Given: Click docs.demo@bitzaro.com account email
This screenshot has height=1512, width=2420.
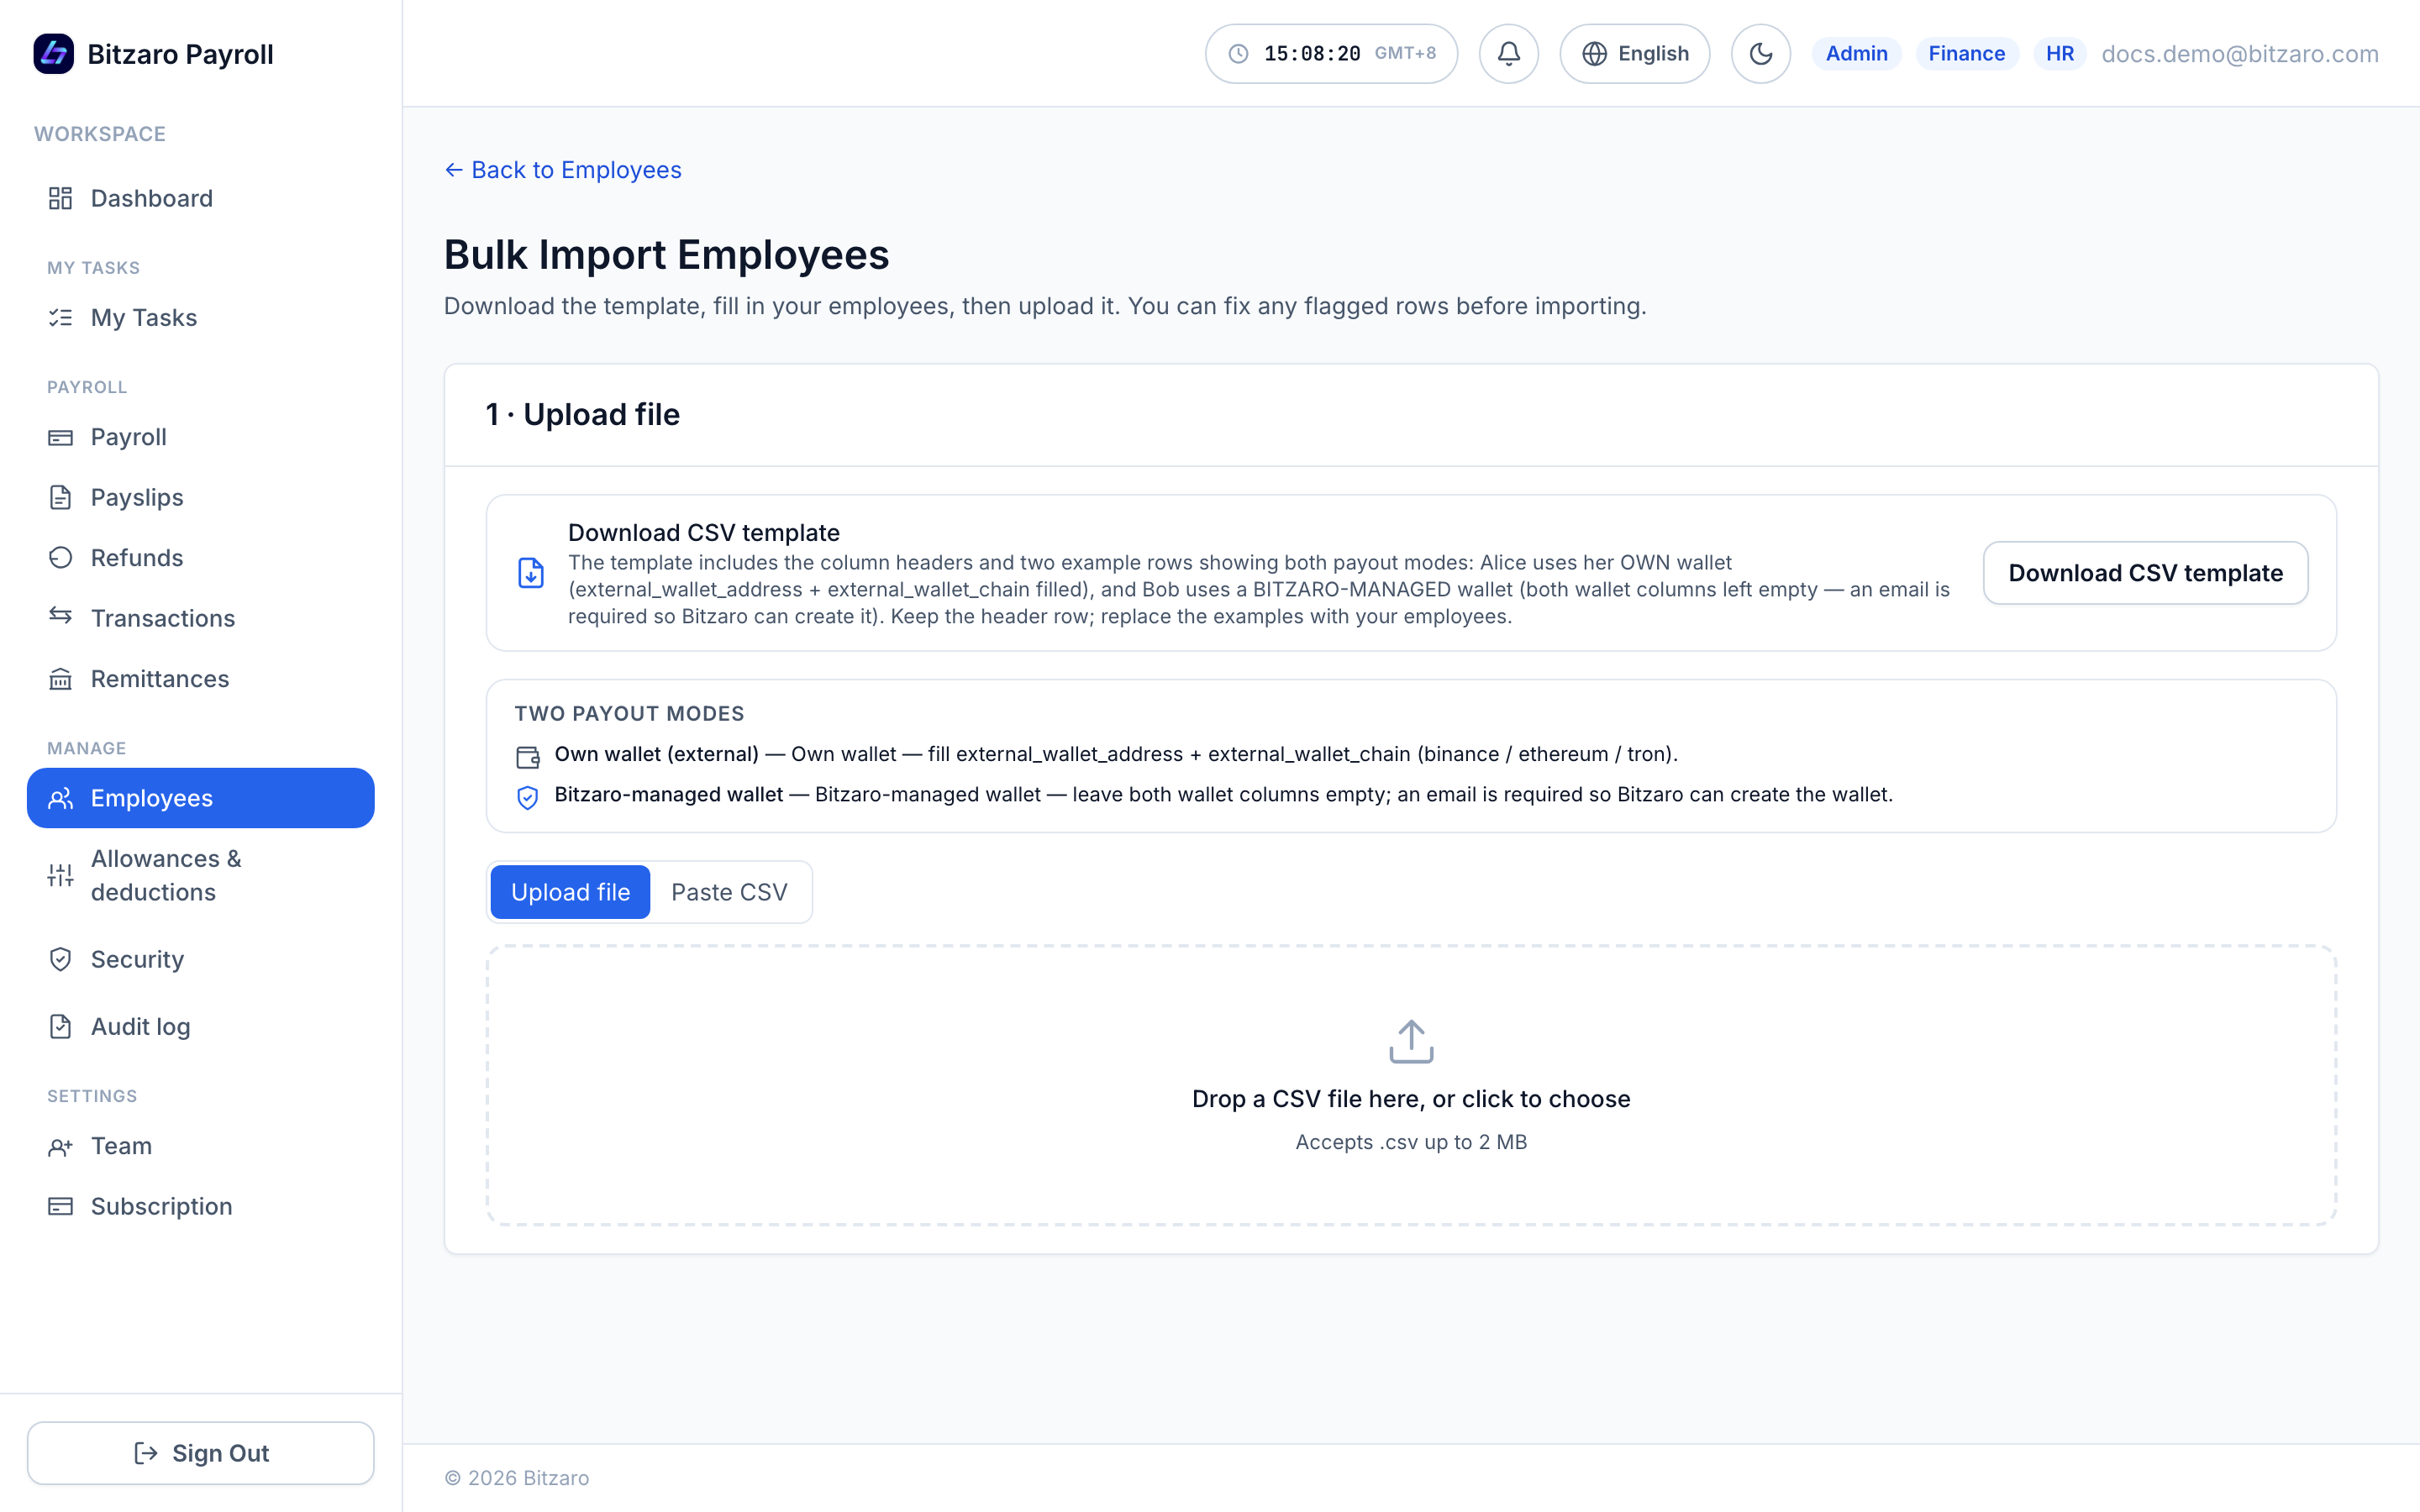Looking at the screenshot, I should tap(2239, 54).
